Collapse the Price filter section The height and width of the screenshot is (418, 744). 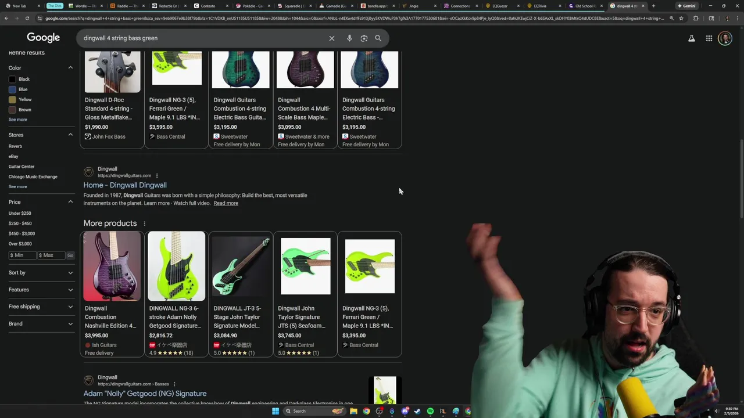(x=70, y=202)
